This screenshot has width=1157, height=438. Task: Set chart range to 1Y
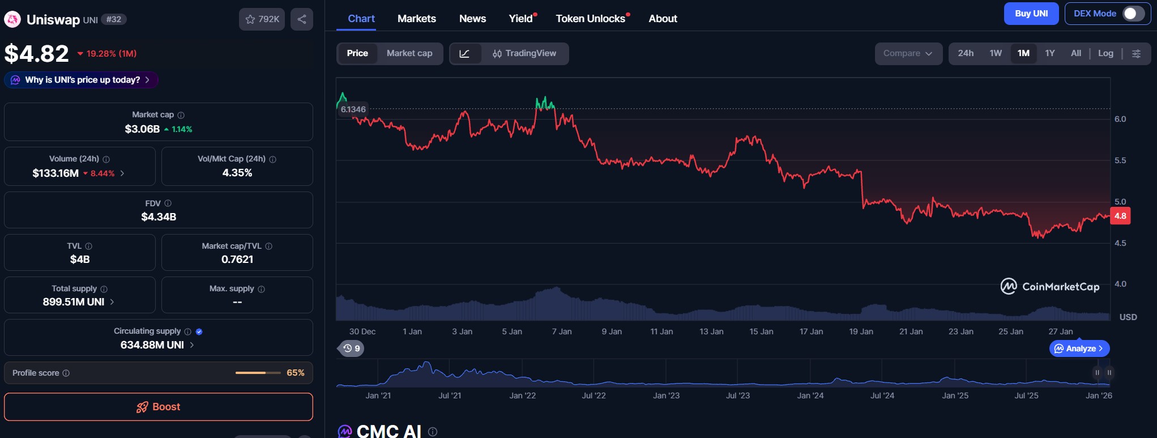[x=1050, y=53]
